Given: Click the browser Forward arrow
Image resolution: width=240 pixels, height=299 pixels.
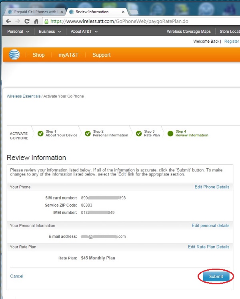Looking at the screenshot, I should (18, 21).
